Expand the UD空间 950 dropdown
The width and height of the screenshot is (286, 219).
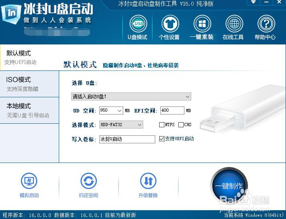pos(120,111)
